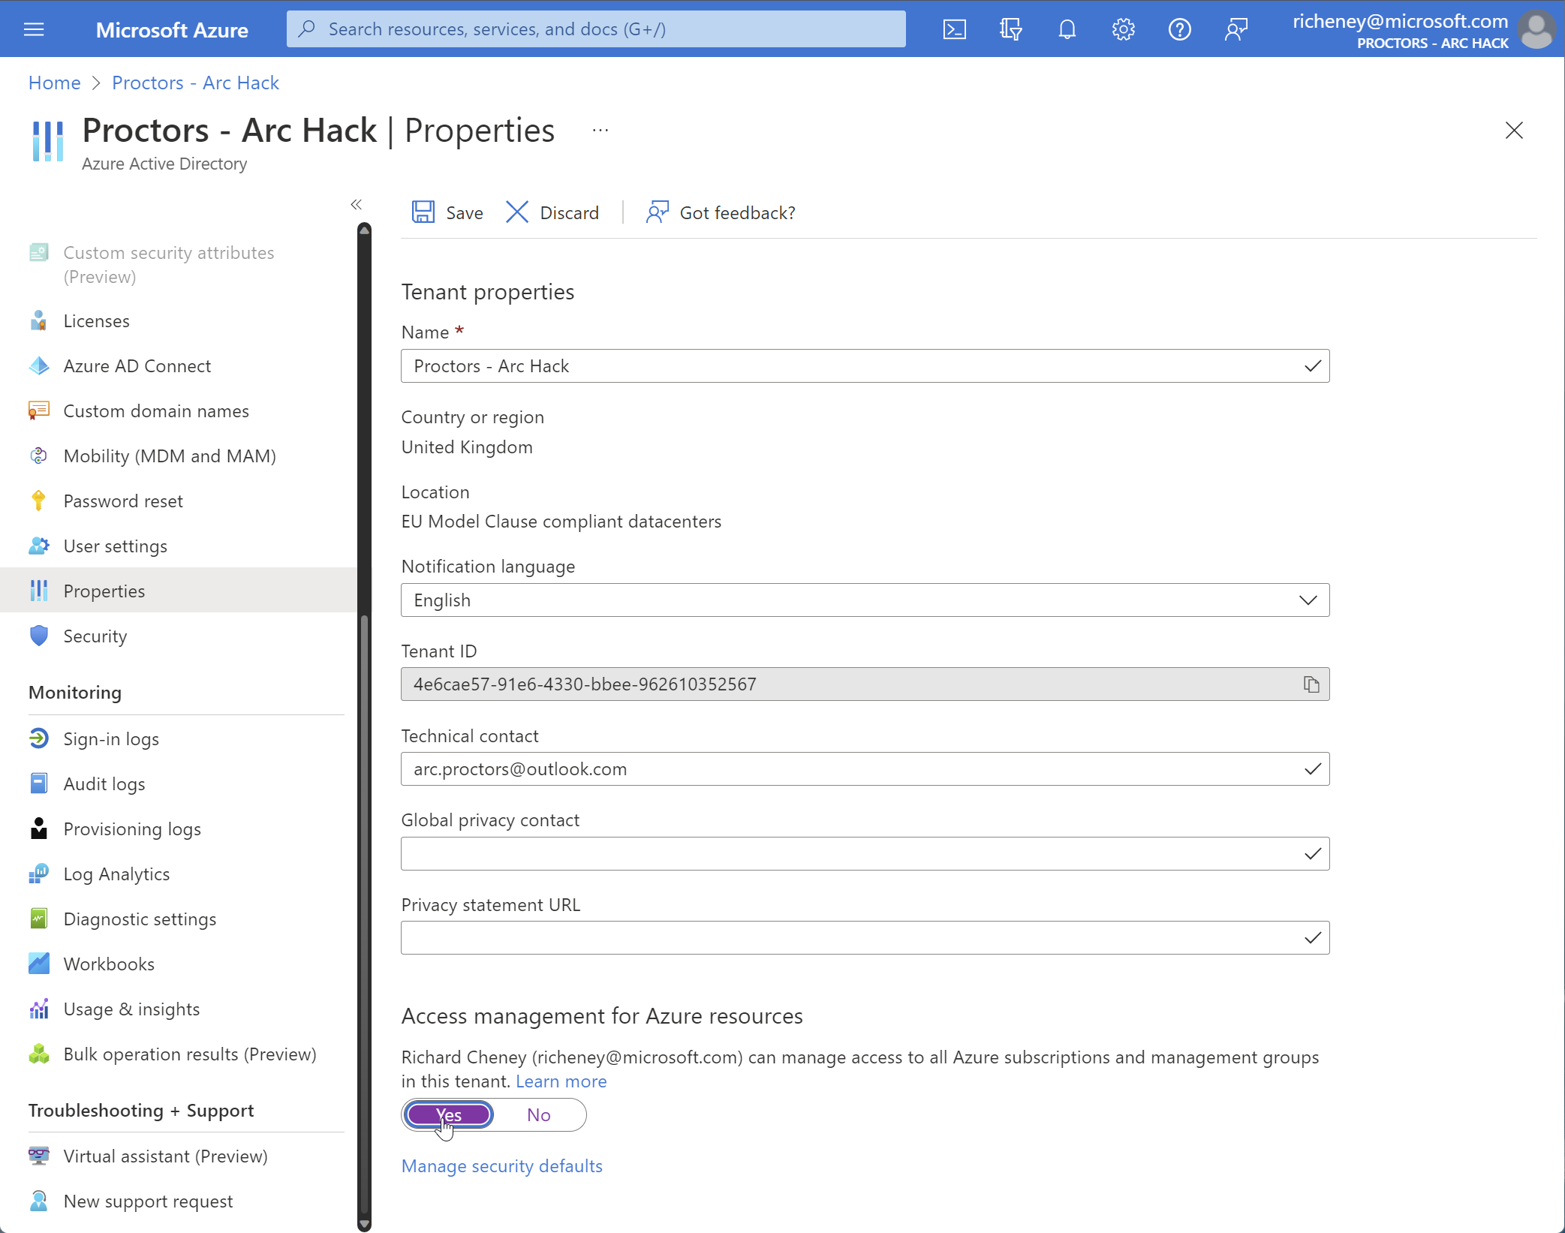Follow the Learn more link
Viewport: 1565px width, 1233px height.
click(561, 1081)
